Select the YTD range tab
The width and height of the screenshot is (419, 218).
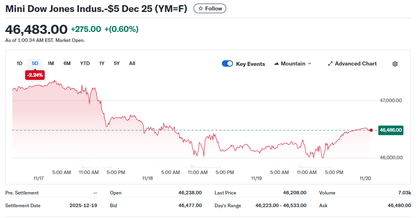[x=85, y=63]
